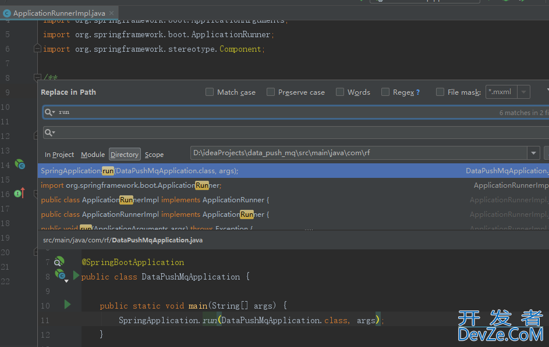Expand the directory path dropdown arrow
This screenshot has width=549, height=347.
[x=533, y=153]
